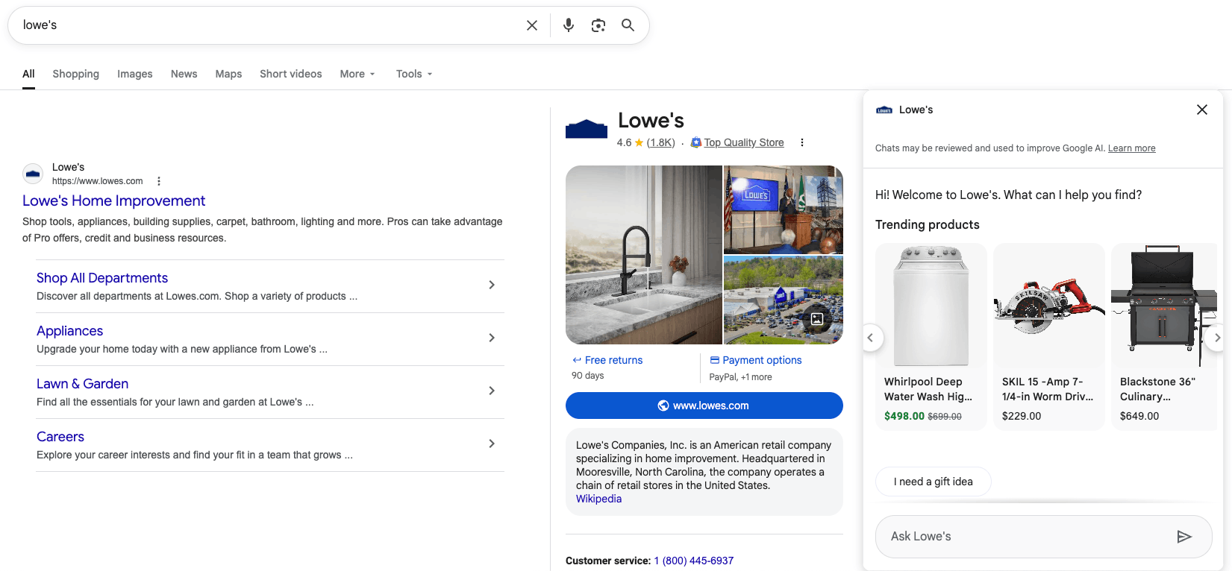Open the three-dot menu next to lowes.com URL
Screen dimensions: 1232x571
(159, 181)
